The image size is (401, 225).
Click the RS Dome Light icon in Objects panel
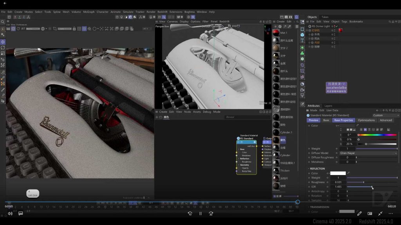click(x=311, y=26)
